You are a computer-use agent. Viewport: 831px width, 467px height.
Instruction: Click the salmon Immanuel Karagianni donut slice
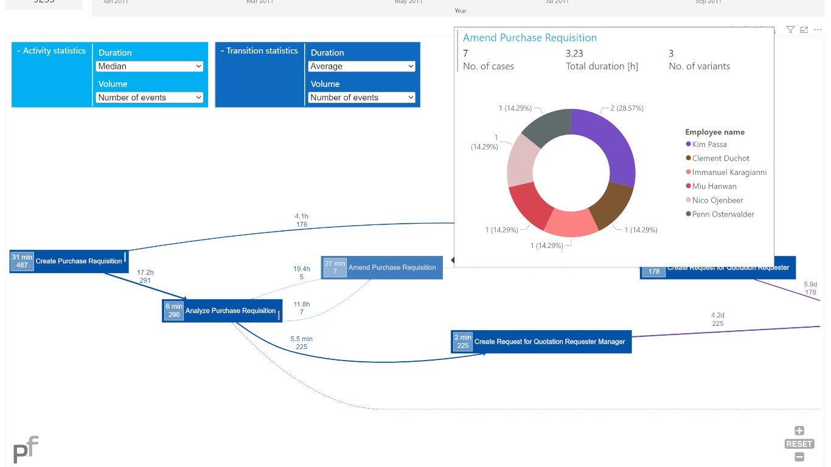(x=571, y=223)
